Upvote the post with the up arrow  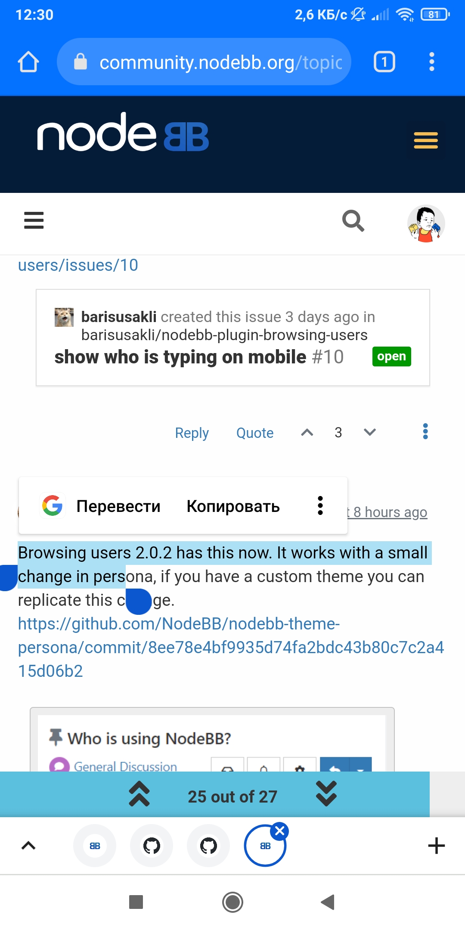tap(306, 432)
